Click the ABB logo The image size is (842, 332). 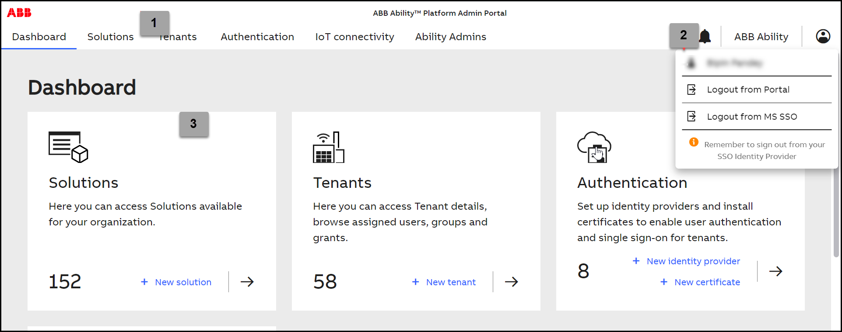pyautogui.click(x=19, y=13)
